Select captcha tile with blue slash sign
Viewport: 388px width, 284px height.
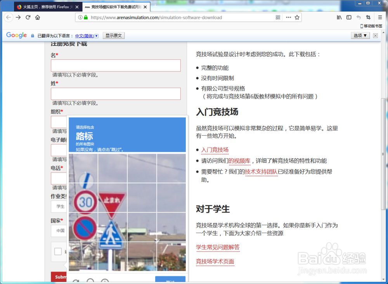(83, 169)
